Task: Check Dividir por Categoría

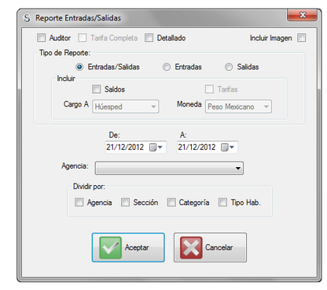Action: [171, 203]
